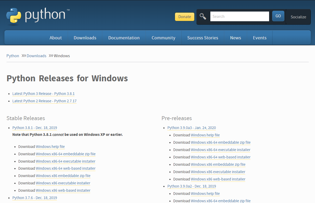Viewport: 315px width, 203px height.
Task: Download 3.8.1 Windows x86-64 web-based installer
Action: pyautogui.click(x=66, y=168)
